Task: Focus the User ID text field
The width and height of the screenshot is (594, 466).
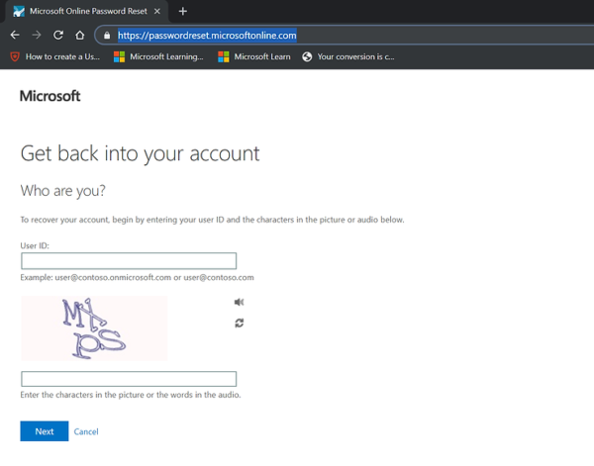Action: point(129,261)
